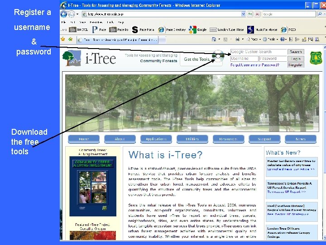Click the Search button beside custom search
Screen dimensions: 326x245
click(x=296, y=52)
